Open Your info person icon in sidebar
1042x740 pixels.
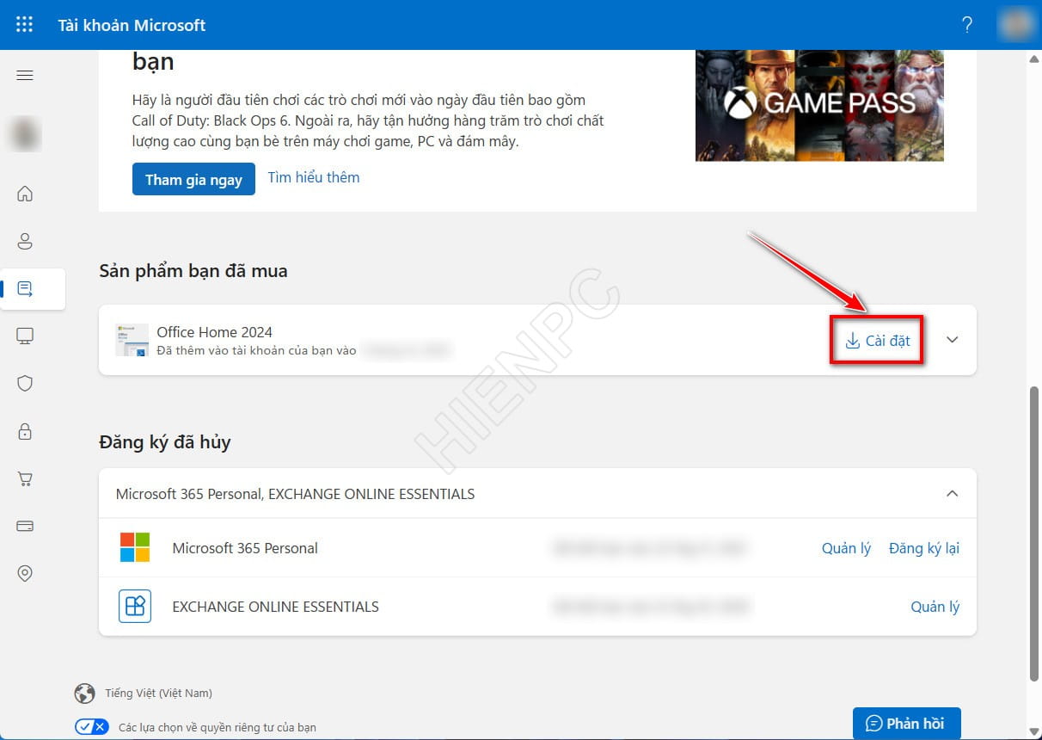(25, 241)
